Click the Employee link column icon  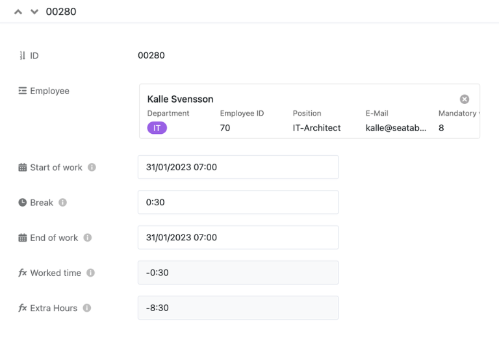click(22, 91)
